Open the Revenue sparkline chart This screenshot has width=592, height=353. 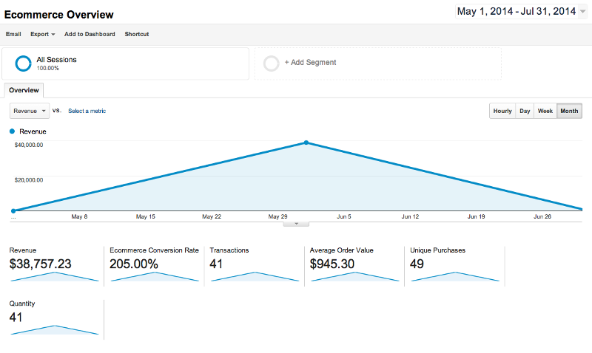pos(54,276)
